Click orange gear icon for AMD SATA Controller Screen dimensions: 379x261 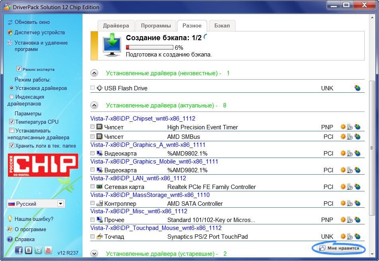(343, 203)
